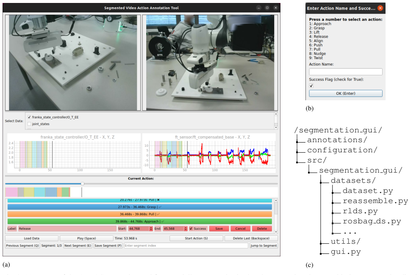Click Save Segment (P) button

click(108, 245)
